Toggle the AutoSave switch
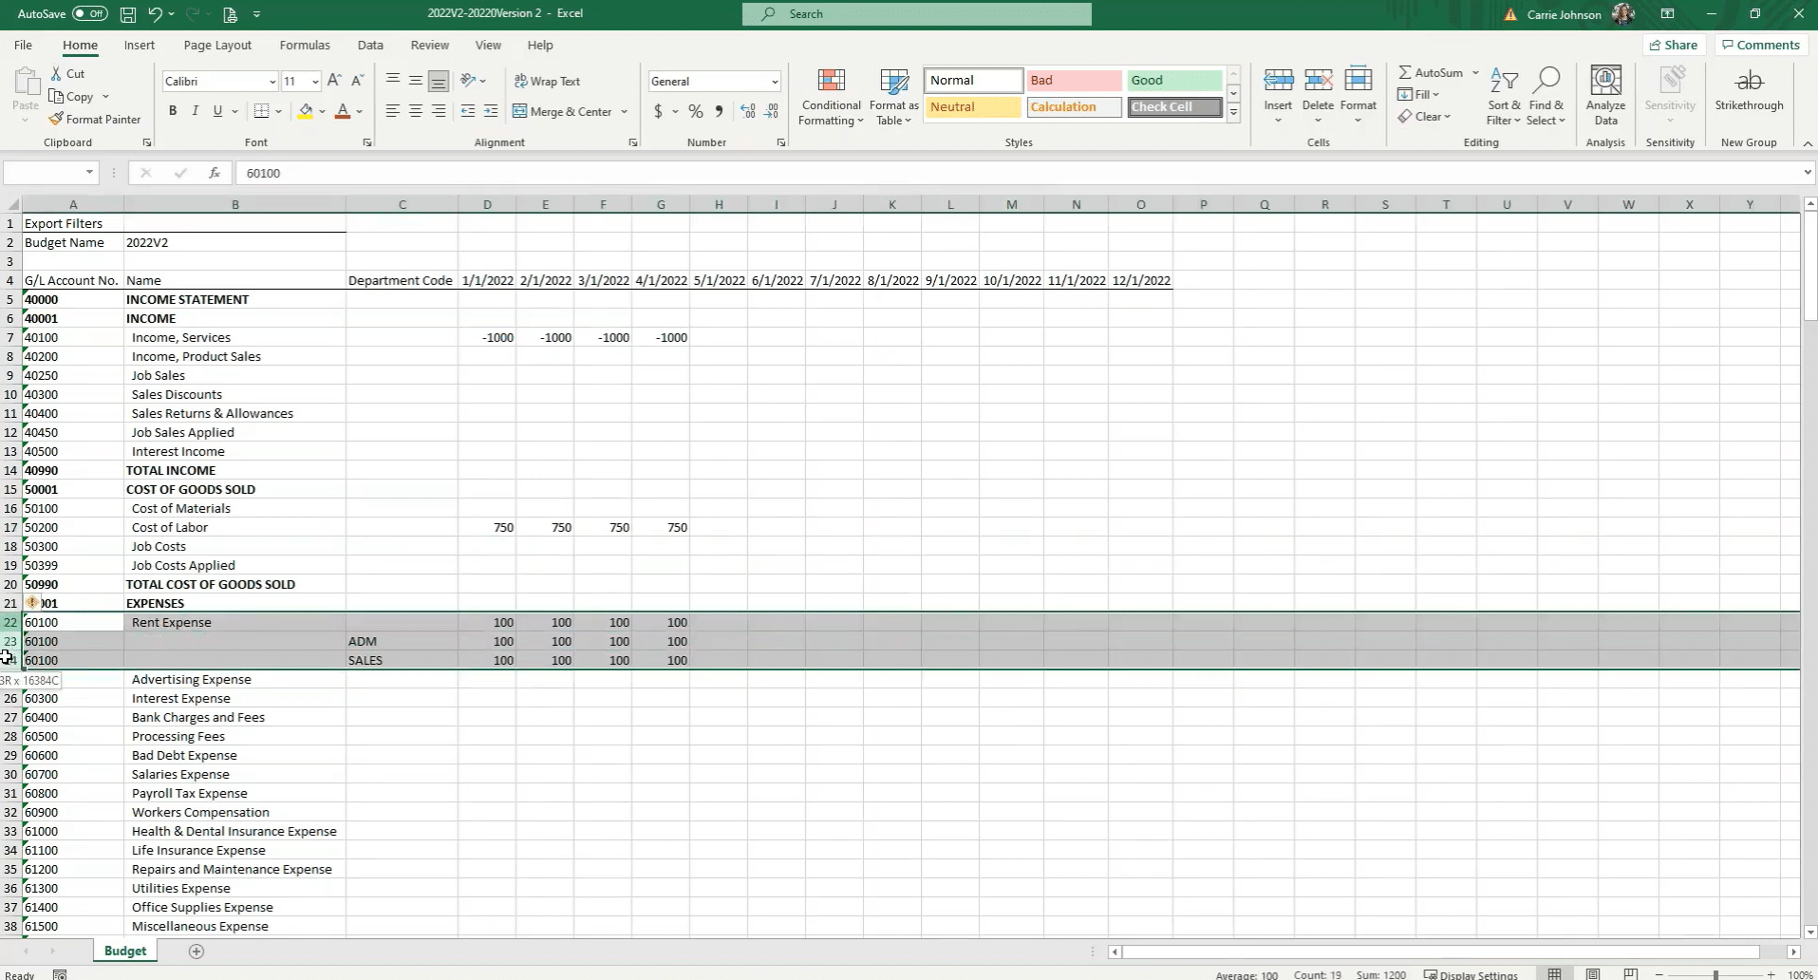This screenshot has height=980, width=1818. pos(90,14)
